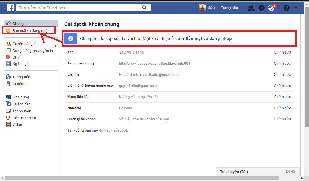Open the Messenger messages icon
This screenshot has height=181, width=309.
(261, 8)
